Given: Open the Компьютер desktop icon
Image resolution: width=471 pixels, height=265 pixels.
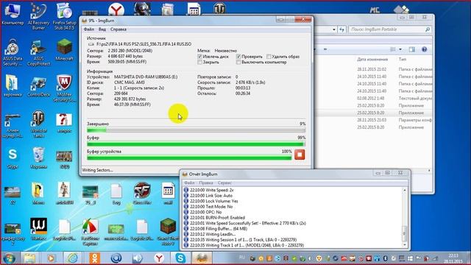Looking at the screenshot, I should click(x=13, y=13).
